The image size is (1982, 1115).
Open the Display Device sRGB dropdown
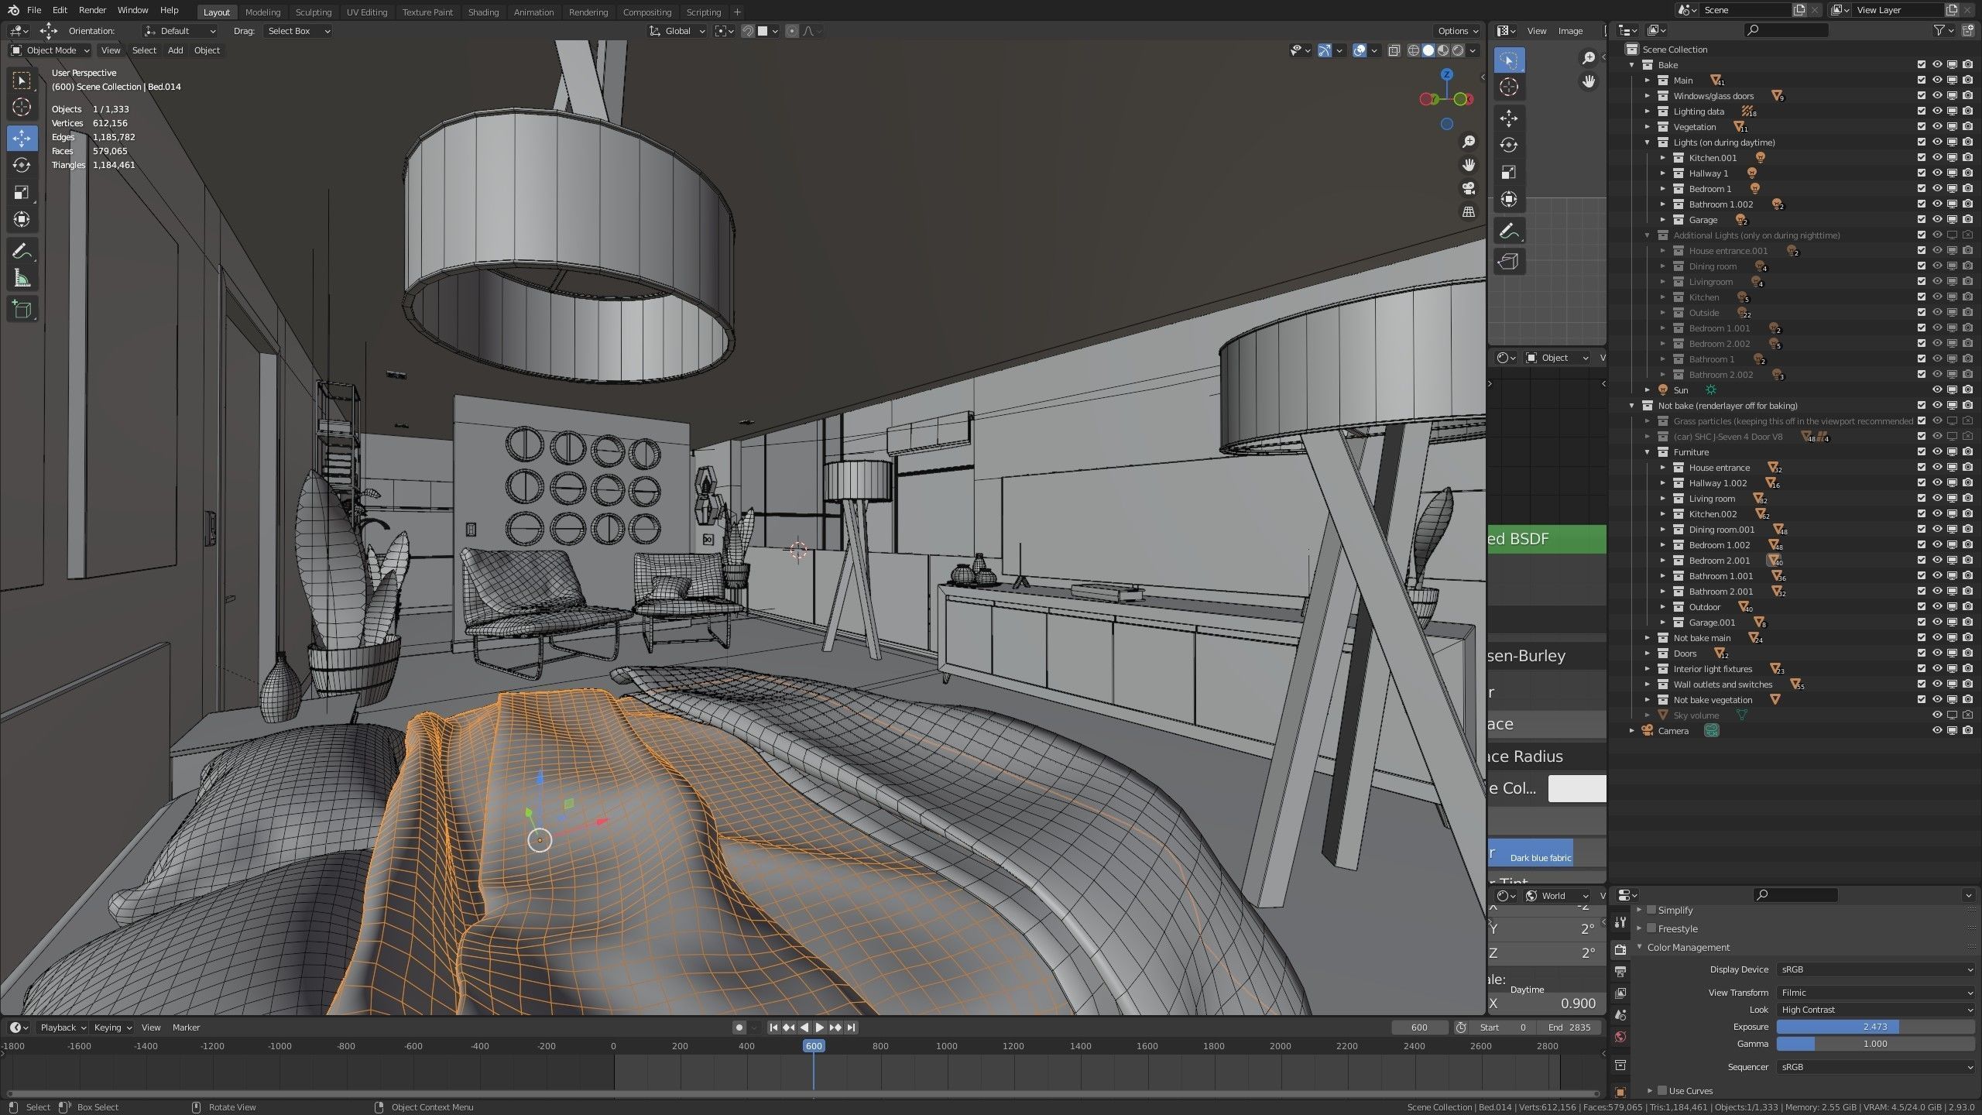pyautogui.click(x=1876, y=969)
